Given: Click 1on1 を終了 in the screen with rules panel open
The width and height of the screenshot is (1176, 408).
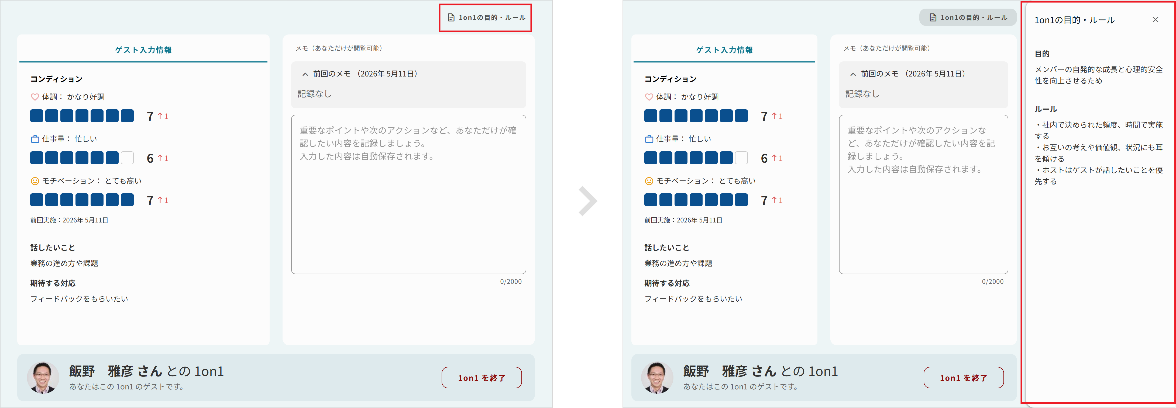Looking at the screenshot, I should tap(963, 378).
